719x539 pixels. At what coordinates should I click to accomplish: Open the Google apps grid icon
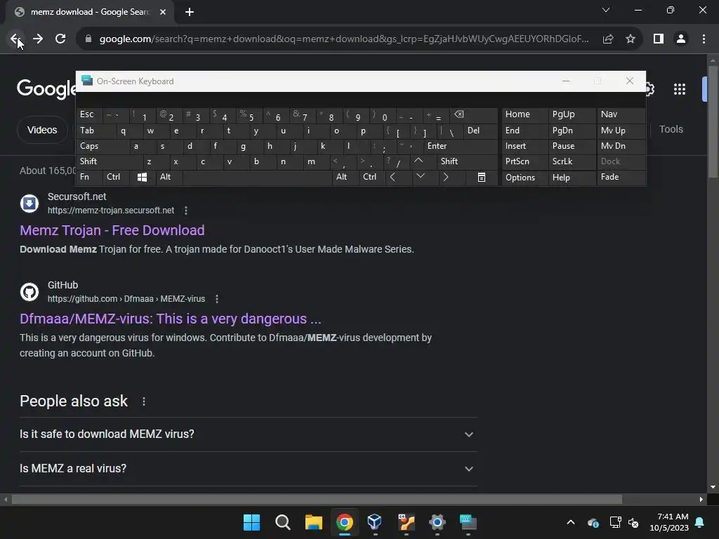[x=680, y=89]
